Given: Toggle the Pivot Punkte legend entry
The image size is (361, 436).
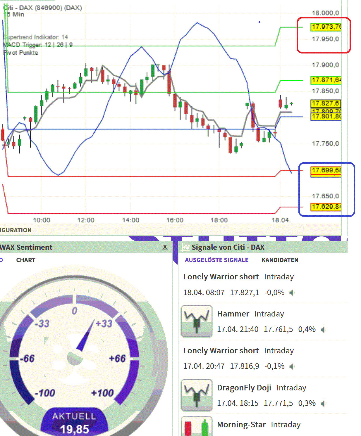Looking at the screenshot, I should pyautogui.click(x=20, y=53).
